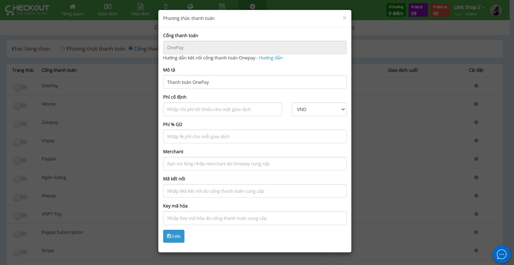Open settings gear for Vnpay row
Screen dimensions: 514x265
476,141
